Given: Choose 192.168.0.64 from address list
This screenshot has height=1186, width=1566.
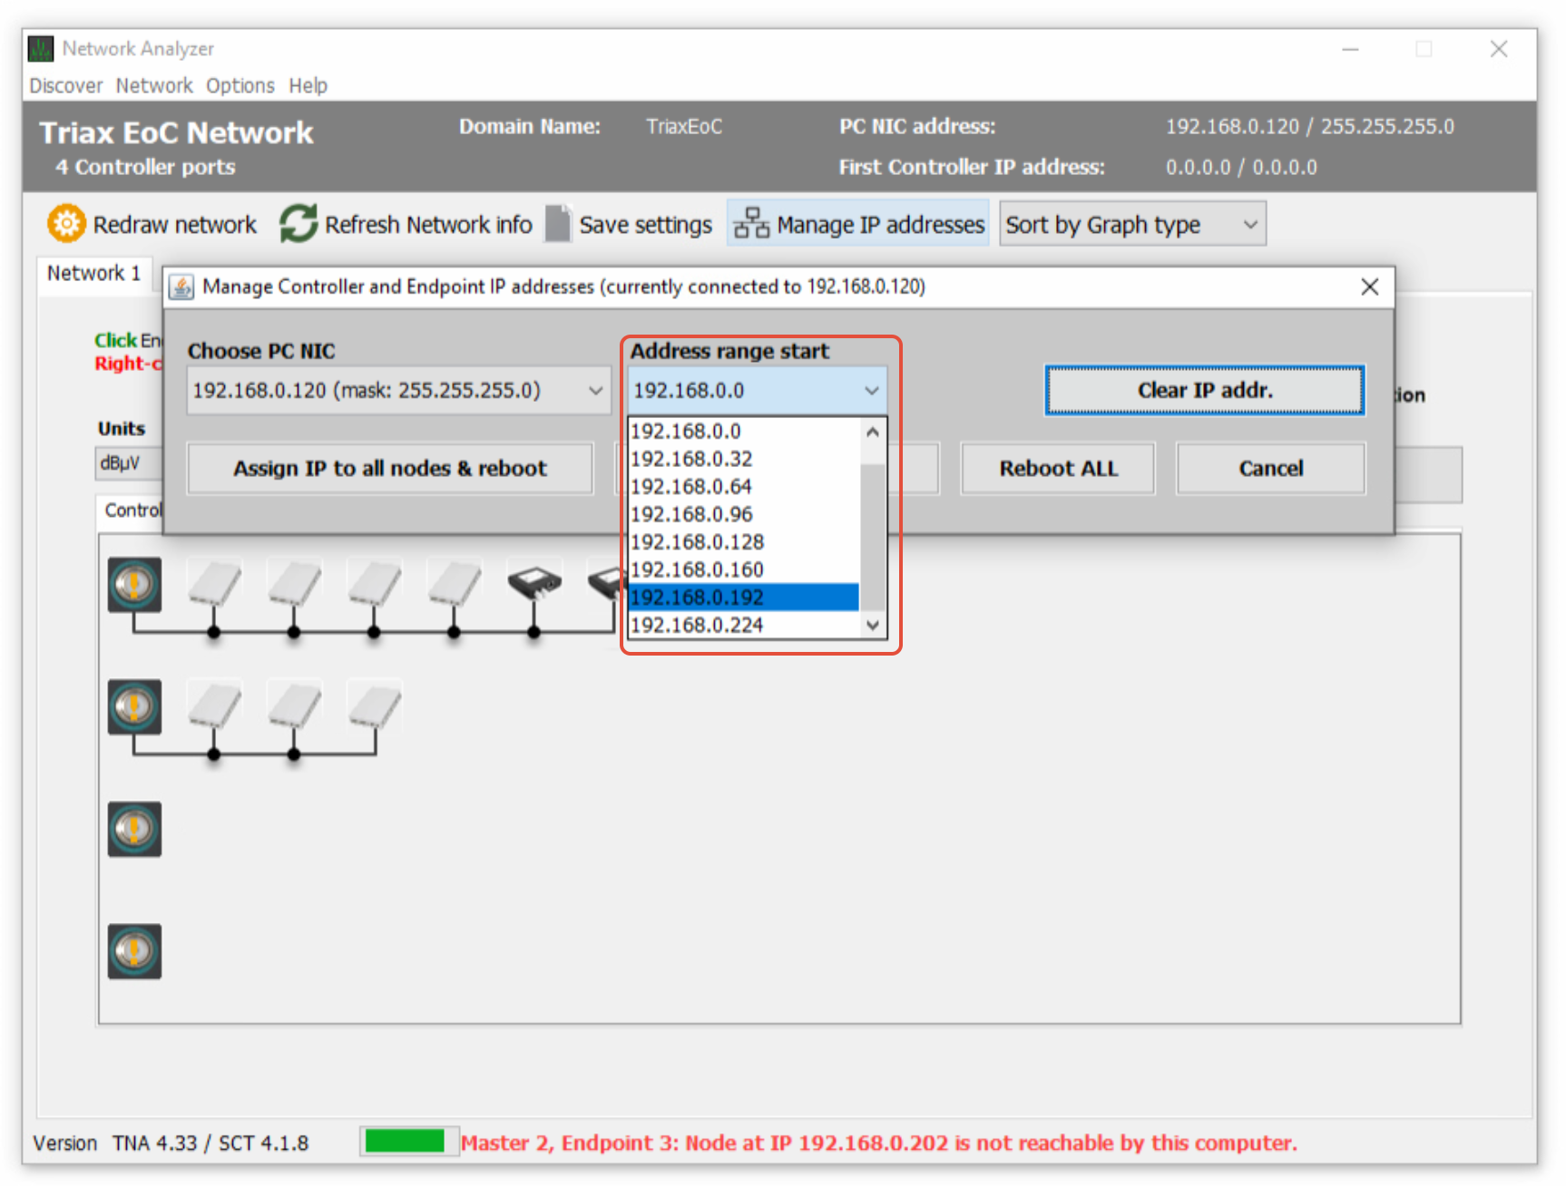Looking at the screenshot, I should 743,486.
